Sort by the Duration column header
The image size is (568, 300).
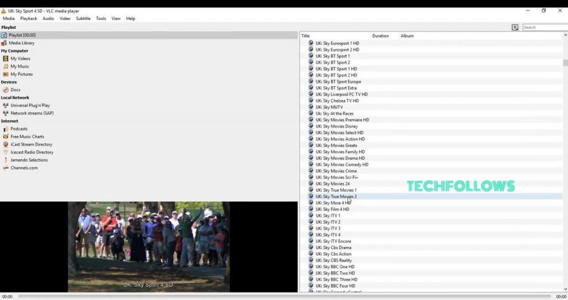[x=385, y=36]
